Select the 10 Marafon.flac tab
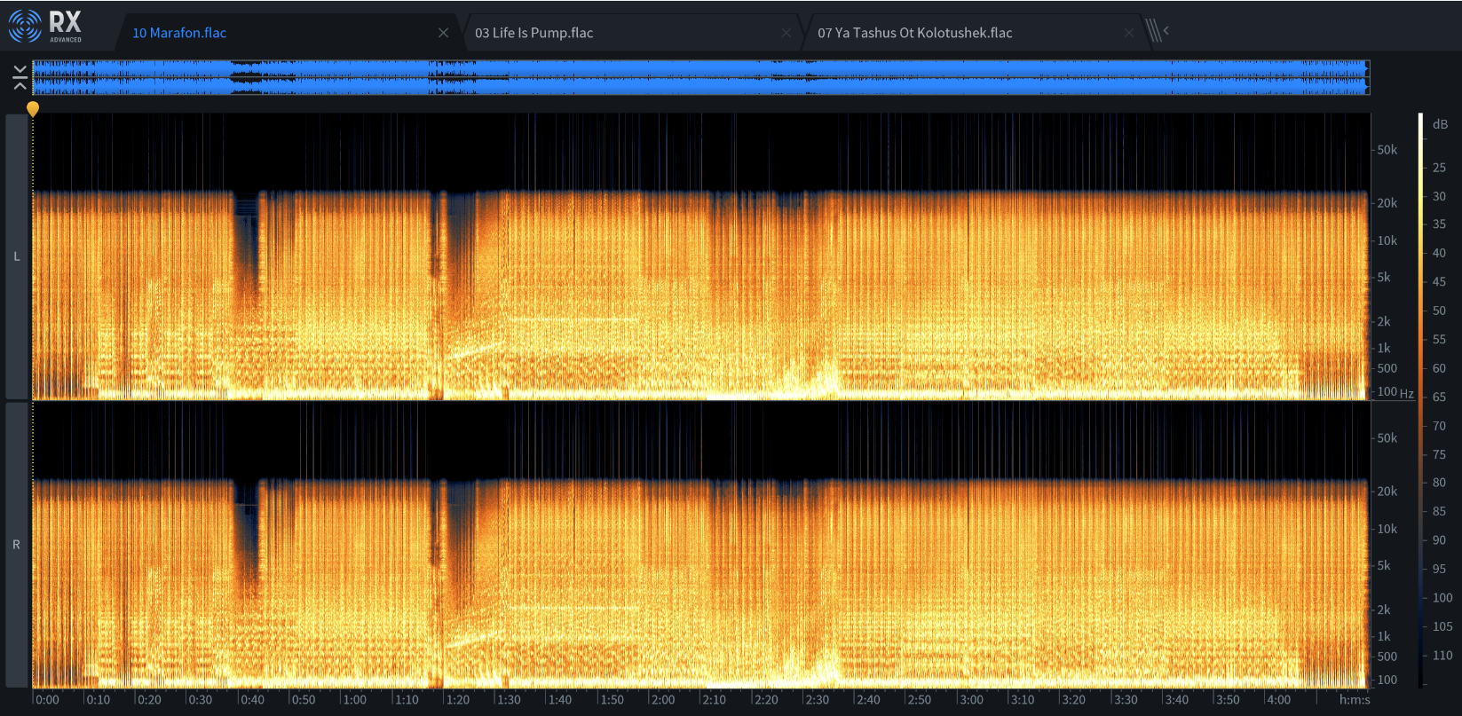Viewport: 1462px width, 716px height. click(179, 33)
